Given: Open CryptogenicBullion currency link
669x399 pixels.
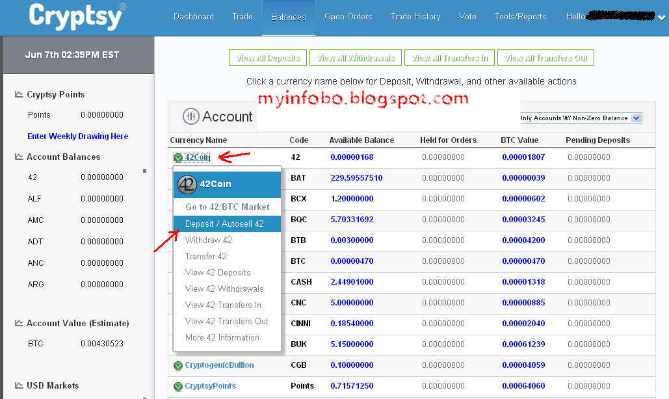Looking at the screenshot, I should (219, 365).
